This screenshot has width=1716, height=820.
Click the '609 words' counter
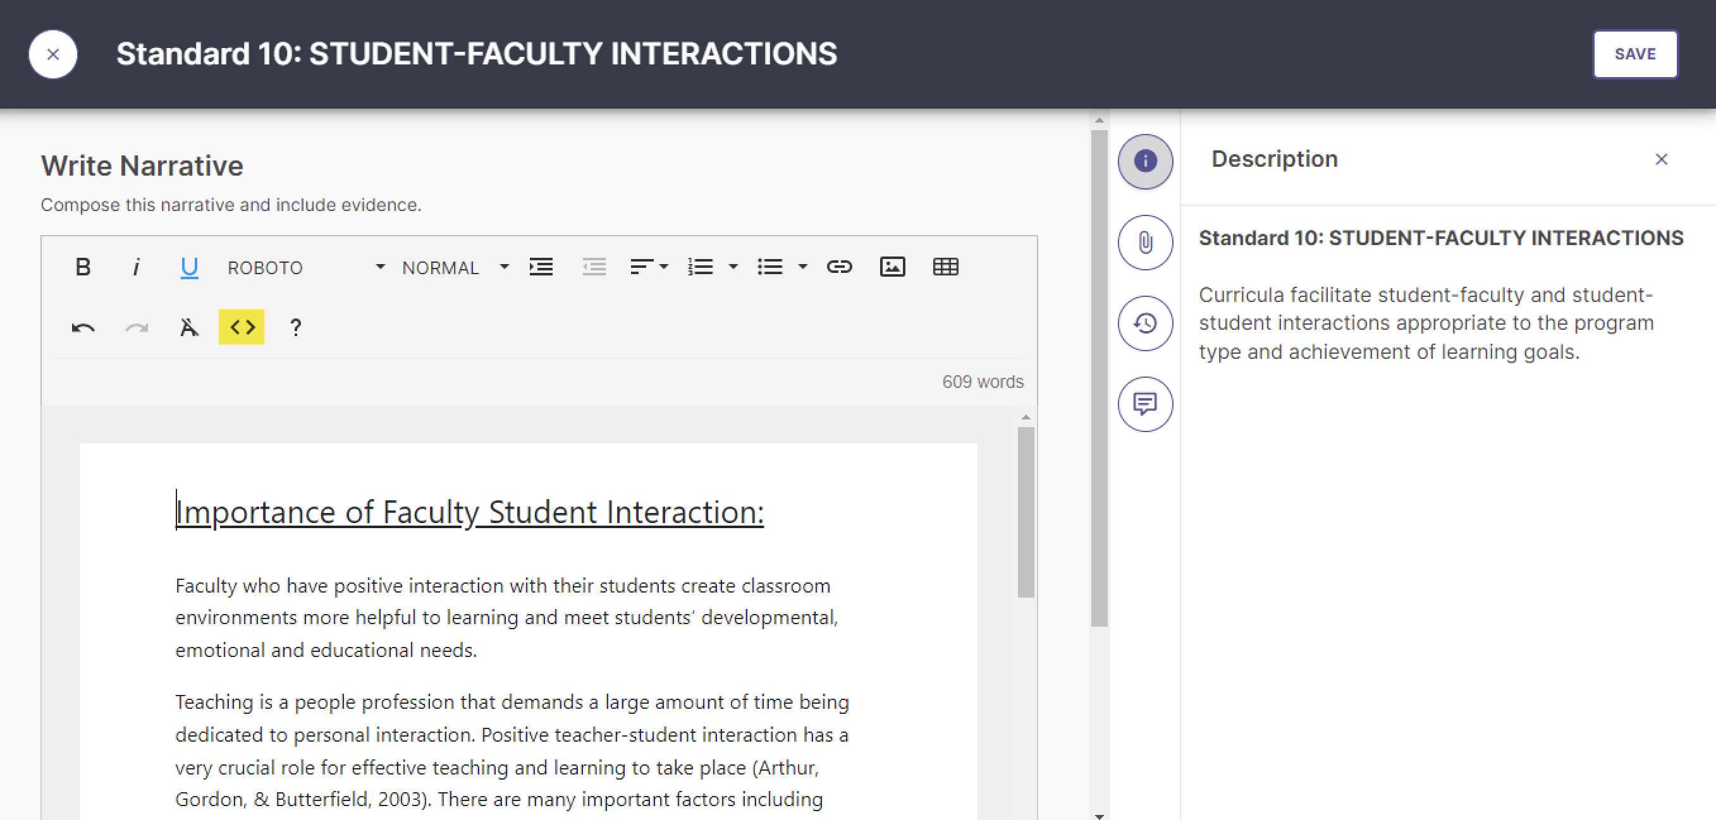[983, 382]
